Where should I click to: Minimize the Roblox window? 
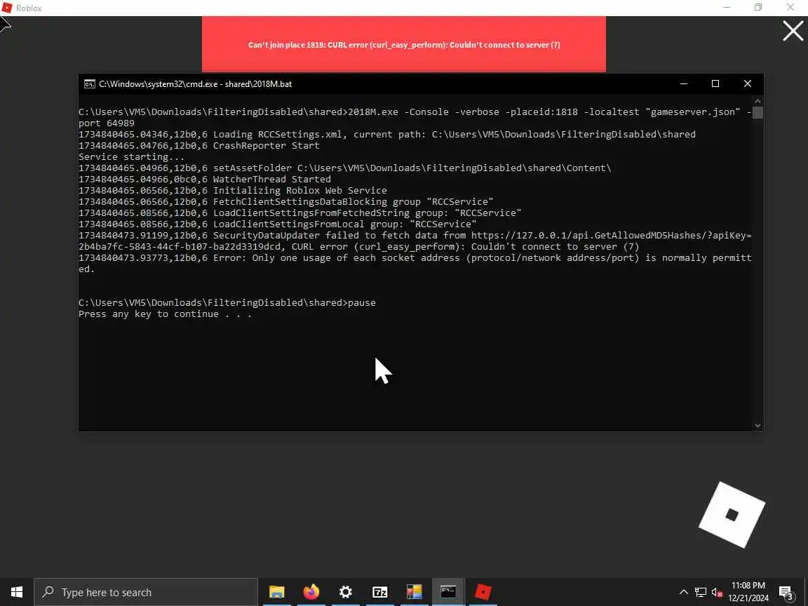727,8
